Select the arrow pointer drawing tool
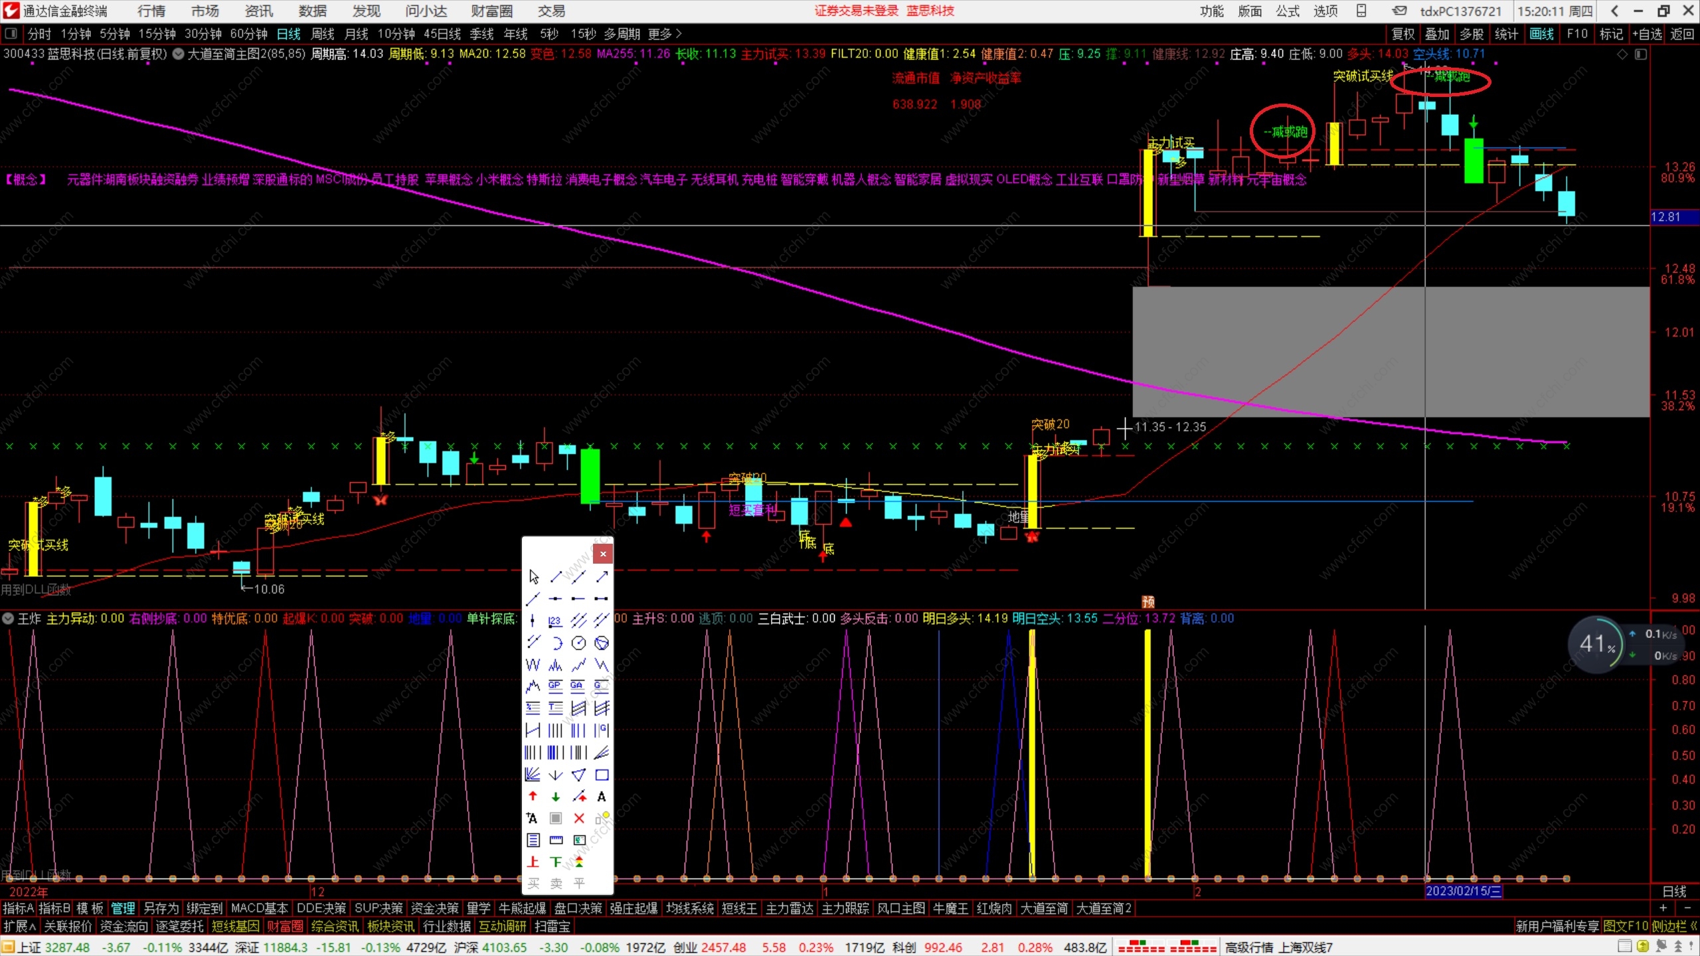The width and height of the screenshot is (1700, 956). (x=534, y=576)
